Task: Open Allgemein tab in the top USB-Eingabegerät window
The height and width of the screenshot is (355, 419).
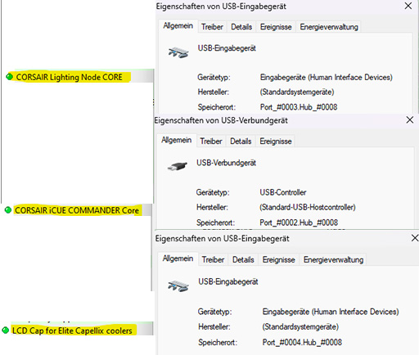Action: point(178,26)
